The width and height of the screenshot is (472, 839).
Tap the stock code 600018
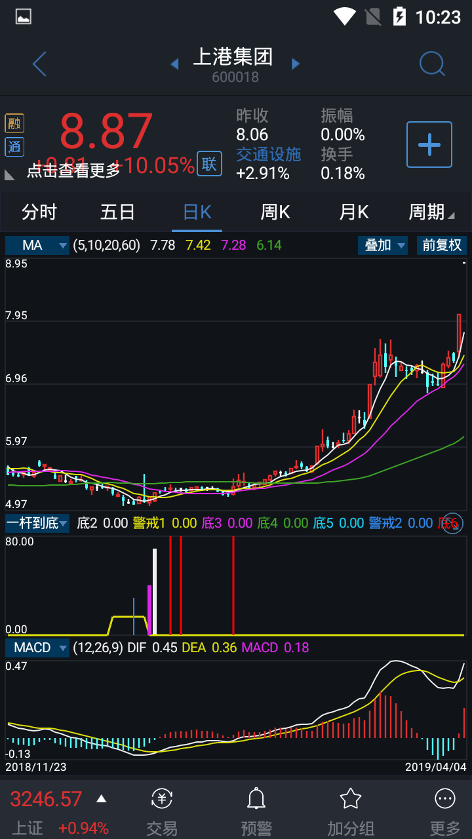[x=235, y=77]
